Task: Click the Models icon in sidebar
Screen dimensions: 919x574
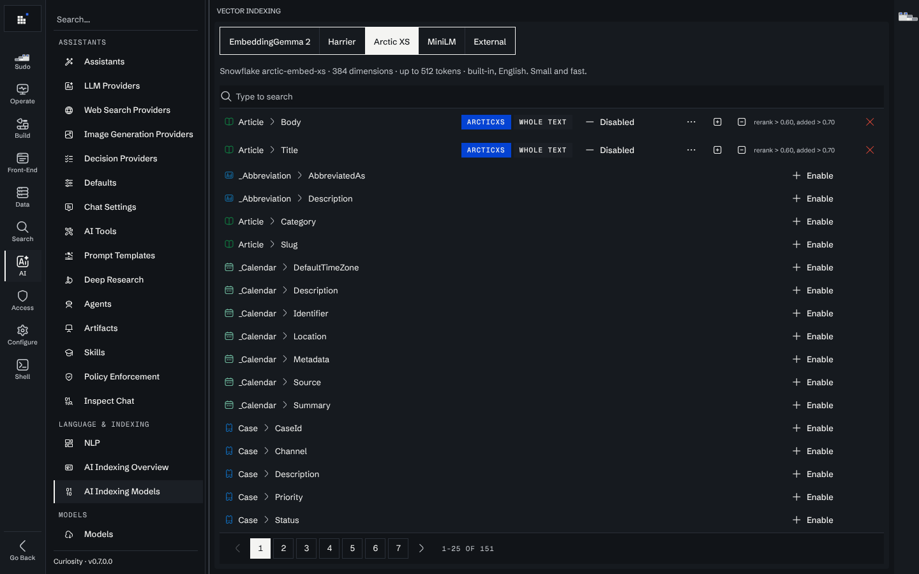Action: point(69,534)
